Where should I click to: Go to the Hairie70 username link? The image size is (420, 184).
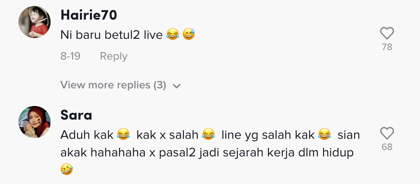click(x=88, y=15)
